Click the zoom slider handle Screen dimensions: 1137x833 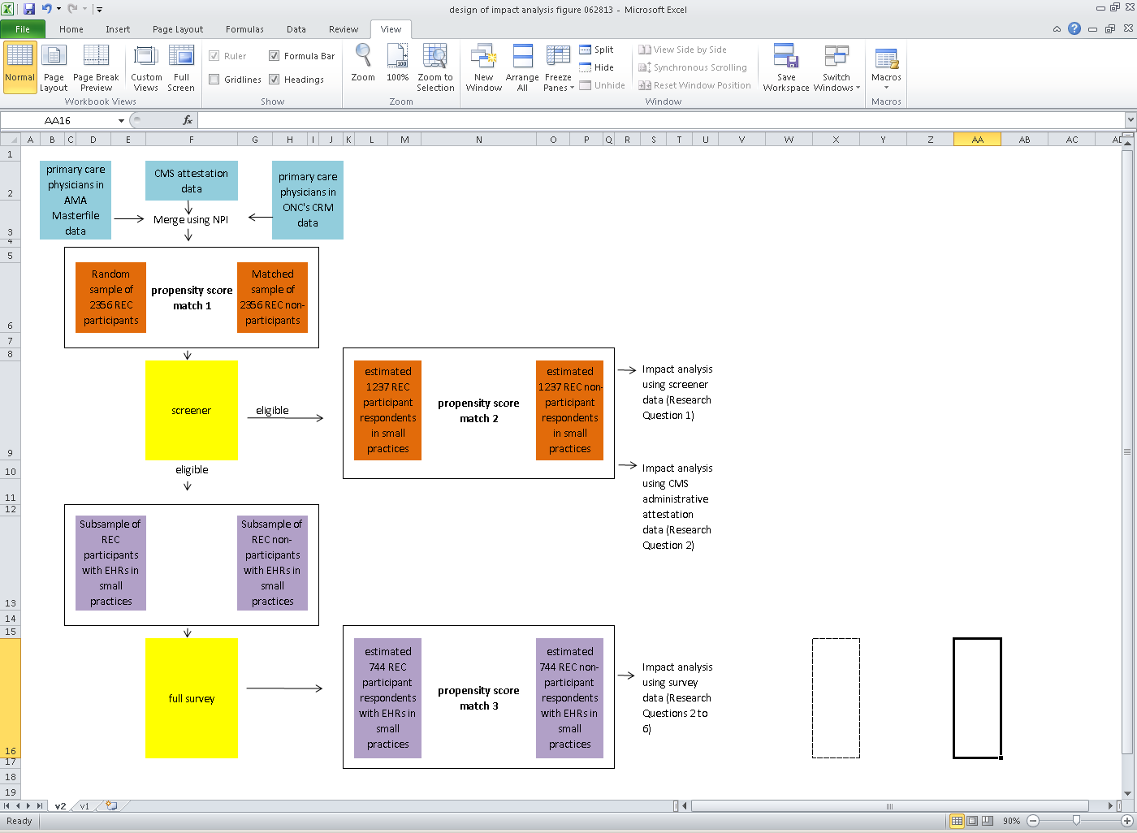(1076, 821)
